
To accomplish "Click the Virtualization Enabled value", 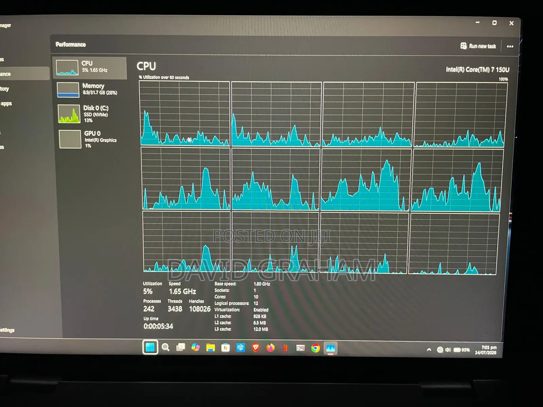I will [x=261, y=310].
